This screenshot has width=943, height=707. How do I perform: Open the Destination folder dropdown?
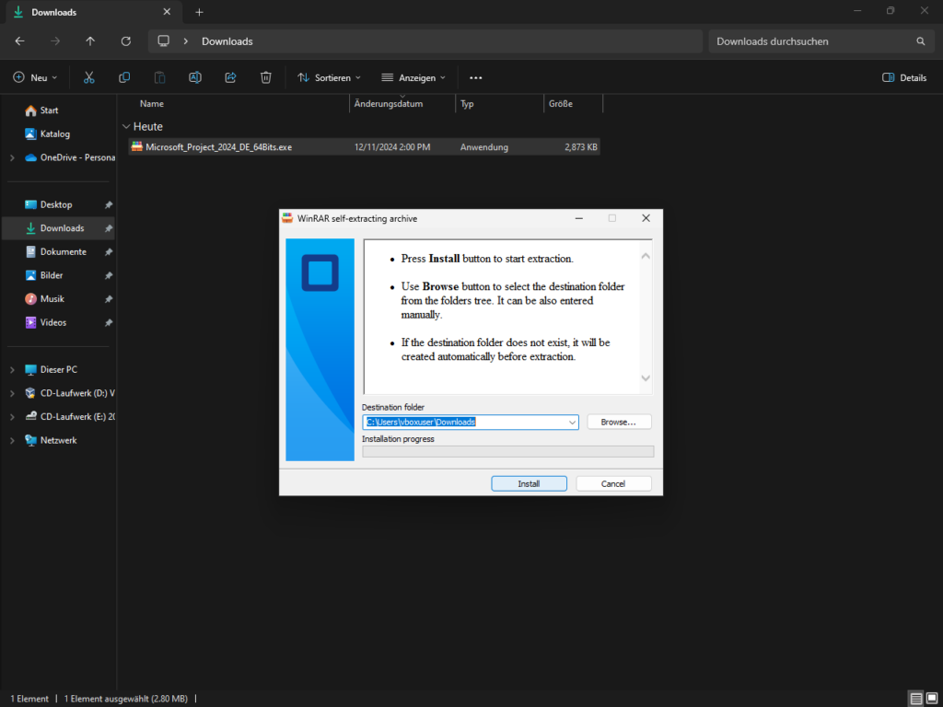[572, 423]
